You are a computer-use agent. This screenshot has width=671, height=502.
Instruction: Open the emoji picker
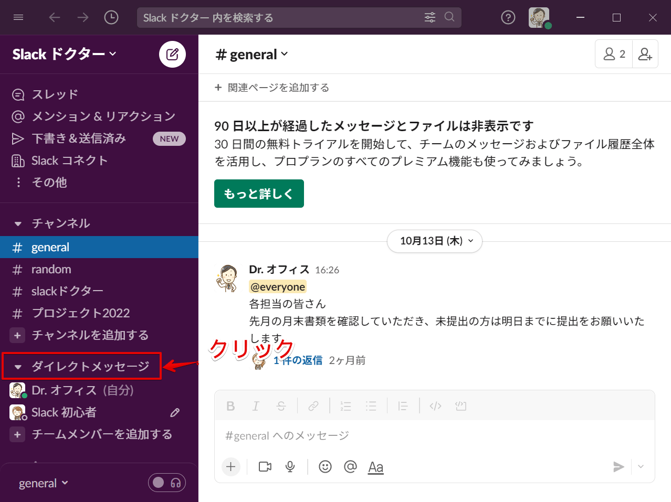(325, 466)
